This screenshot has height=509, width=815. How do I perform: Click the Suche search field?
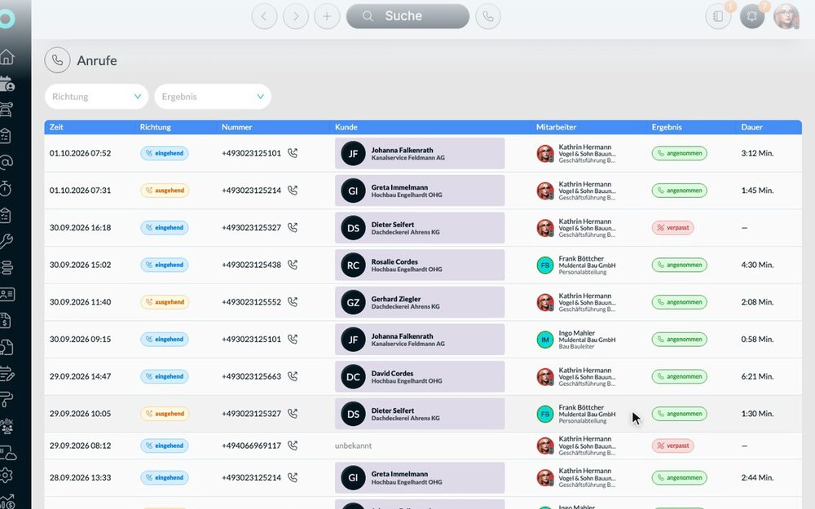tap(407, 16)
